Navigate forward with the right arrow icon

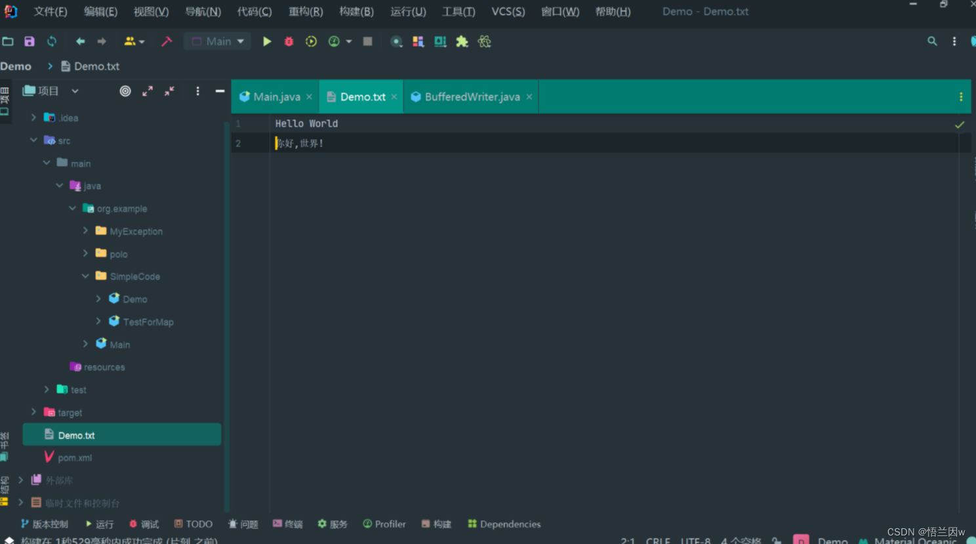102,41
